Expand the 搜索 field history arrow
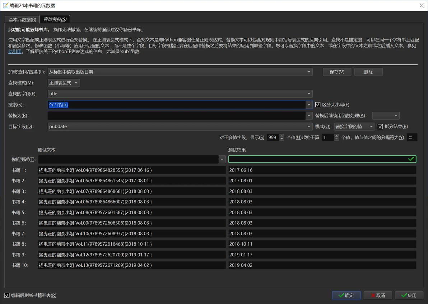Viewport: 428px width, 304px height. click(x=309, y=105)
